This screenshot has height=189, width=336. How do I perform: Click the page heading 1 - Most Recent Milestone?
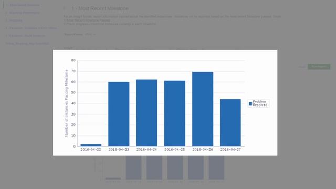click(x=100, y=8)
